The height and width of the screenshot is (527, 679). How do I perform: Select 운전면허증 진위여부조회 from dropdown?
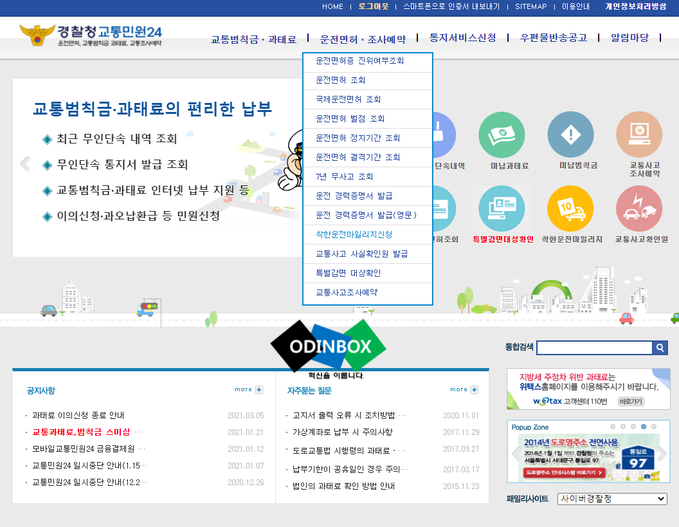tap(368, 61)
